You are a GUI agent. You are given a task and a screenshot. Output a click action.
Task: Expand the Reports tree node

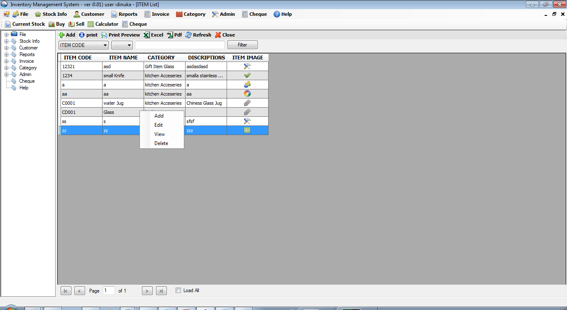(6, 54)
